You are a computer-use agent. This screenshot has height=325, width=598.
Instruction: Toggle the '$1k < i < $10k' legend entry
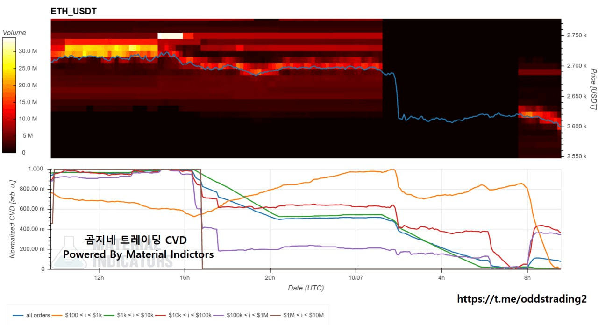129,315
